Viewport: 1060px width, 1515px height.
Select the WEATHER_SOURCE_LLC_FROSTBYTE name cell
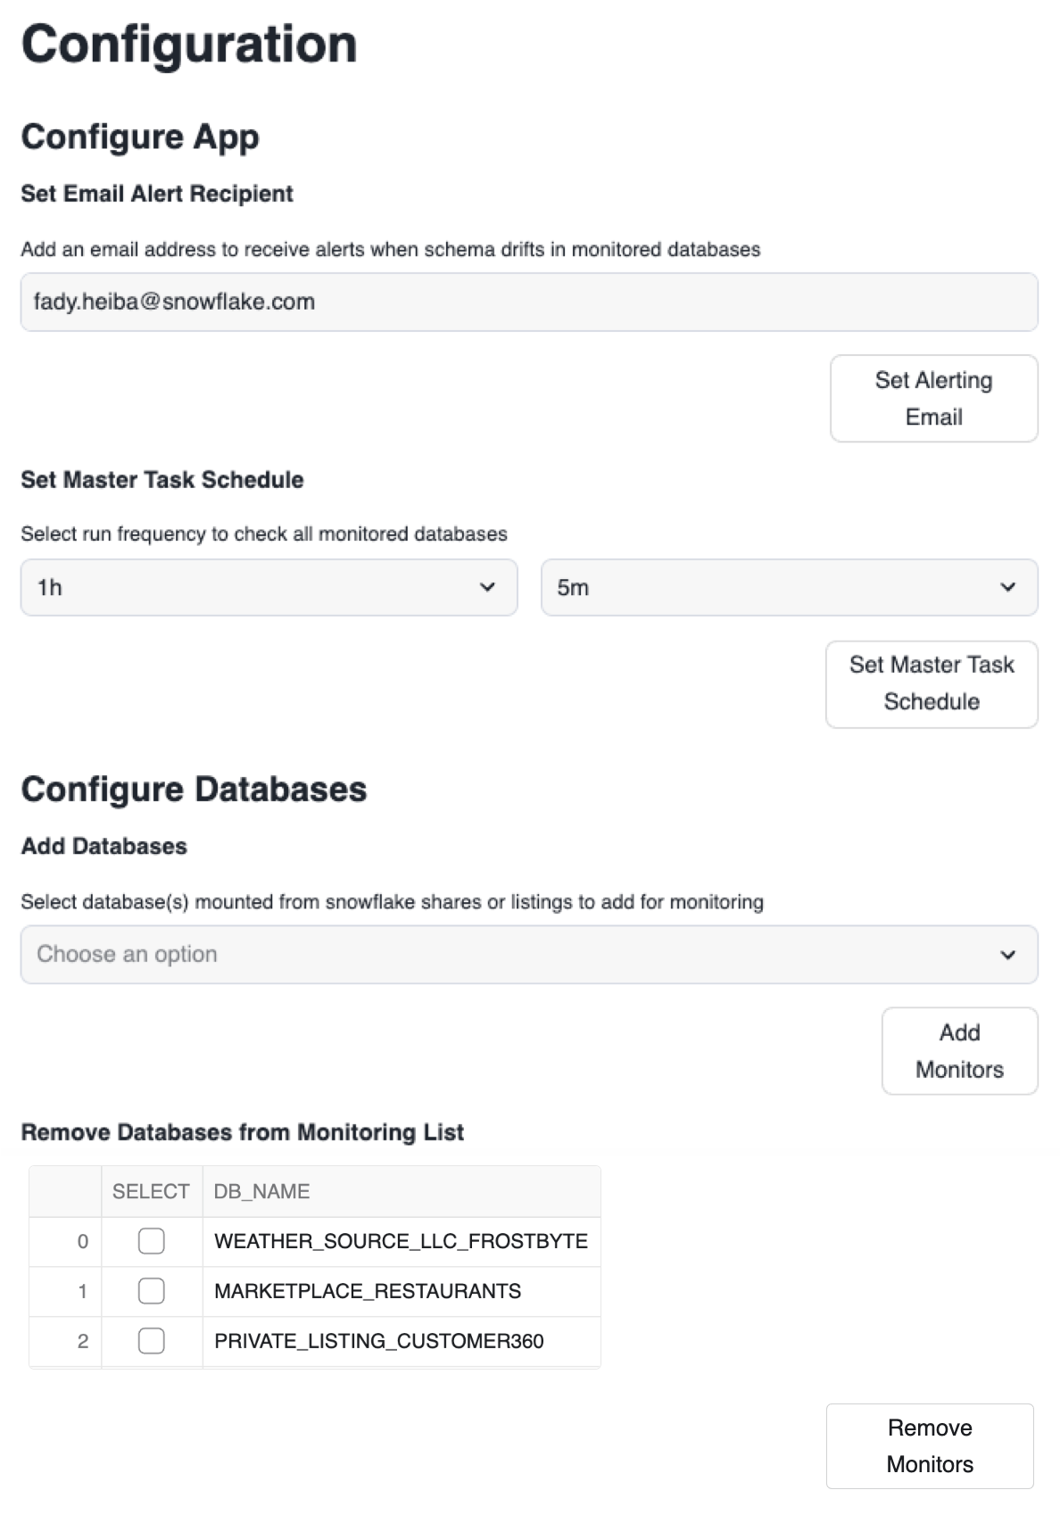tap(401, 1241)
